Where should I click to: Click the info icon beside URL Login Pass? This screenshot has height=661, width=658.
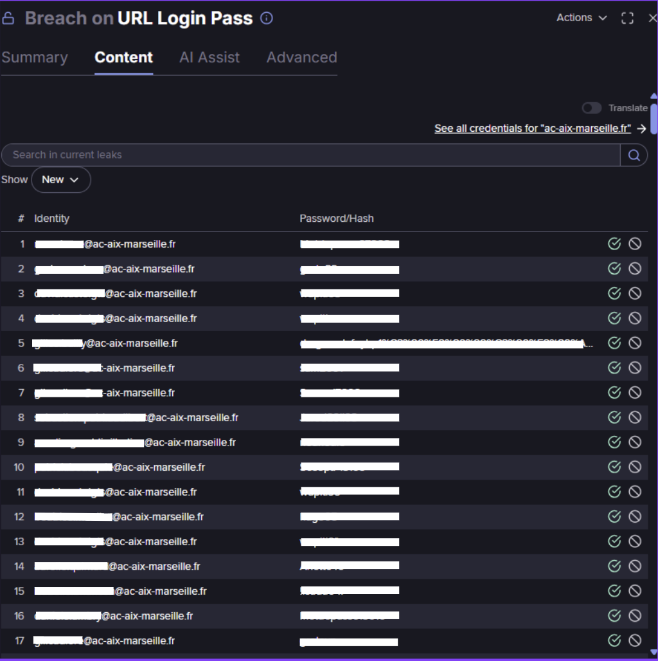click(267, 18)
